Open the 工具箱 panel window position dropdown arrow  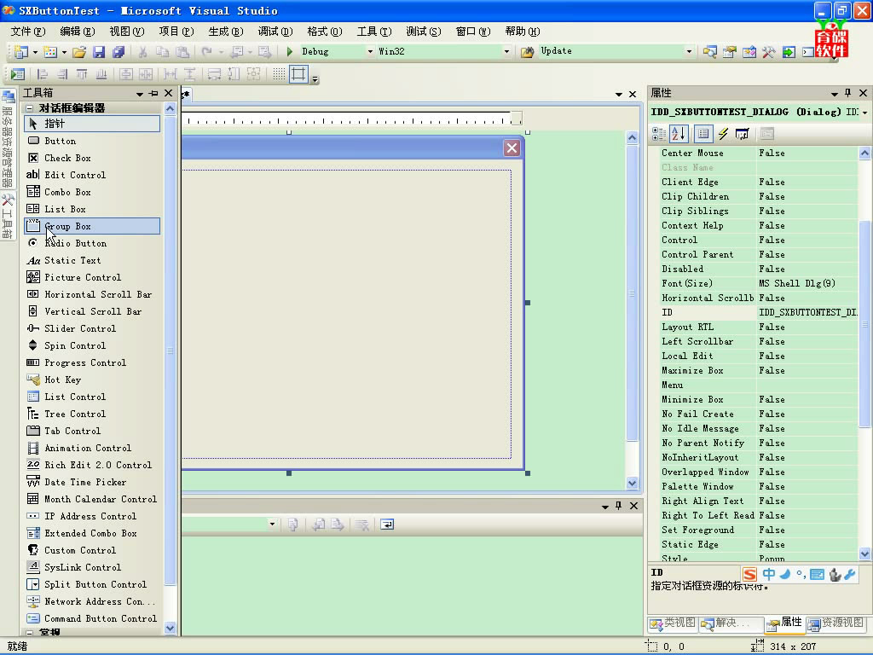click(x=139, y=94)
